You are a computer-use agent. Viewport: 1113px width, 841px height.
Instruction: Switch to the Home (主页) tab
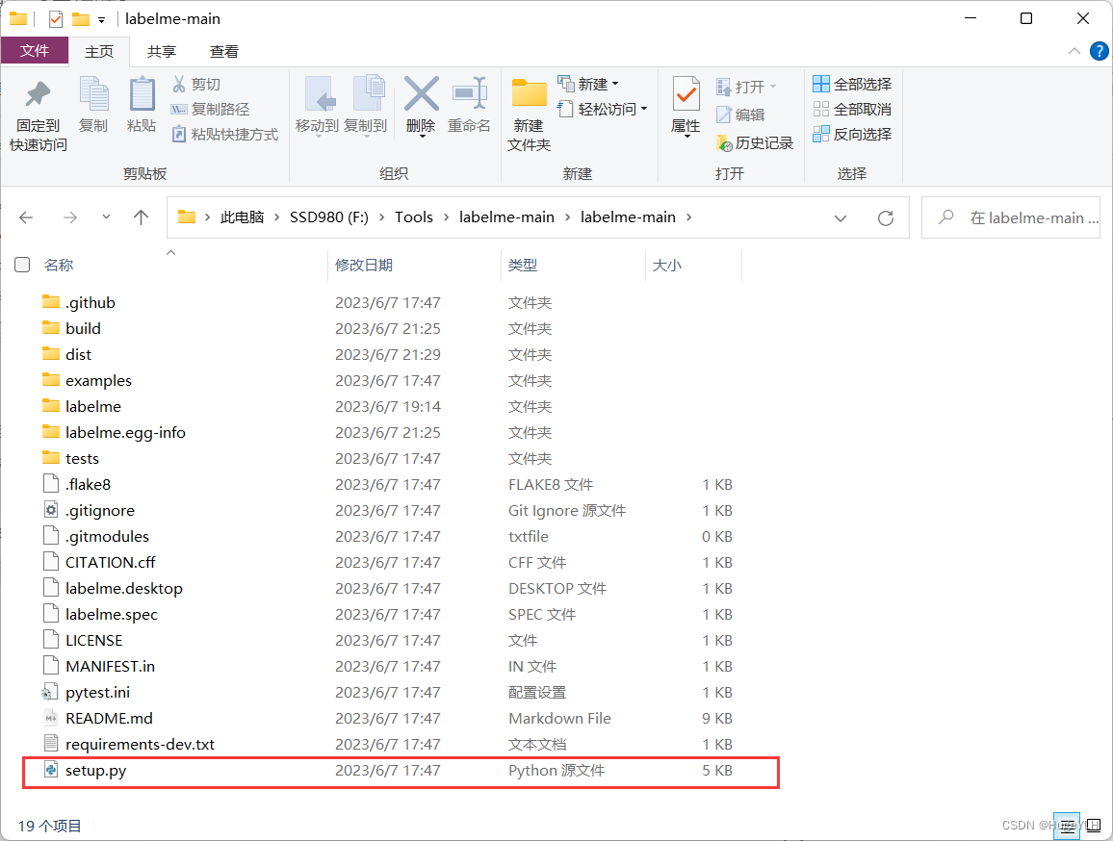pyautogui.click(x=98, y=51)
